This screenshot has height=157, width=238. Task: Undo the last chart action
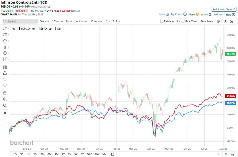point(5,79)
